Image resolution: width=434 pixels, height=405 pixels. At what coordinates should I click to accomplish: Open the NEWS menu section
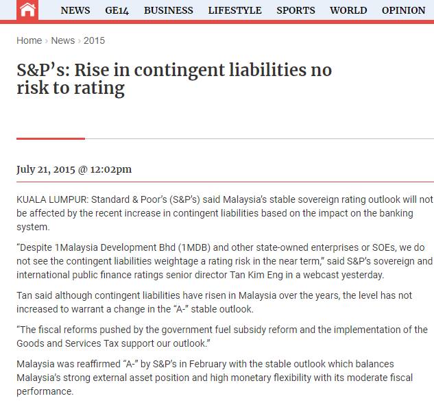click(75, 10)
